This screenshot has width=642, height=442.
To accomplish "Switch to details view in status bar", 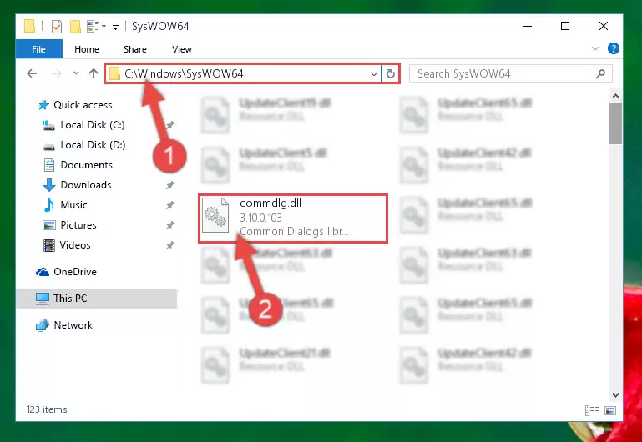I will click(592, 410).
